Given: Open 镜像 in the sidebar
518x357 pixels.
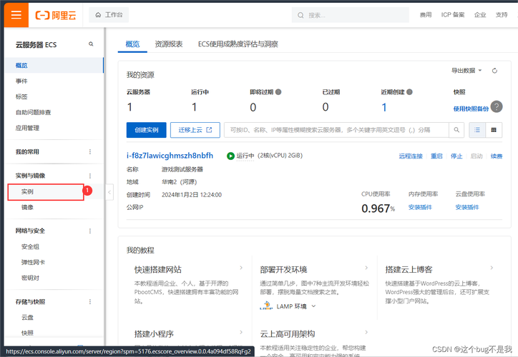Looking at the screenshot, I should (x=27, y=207).
